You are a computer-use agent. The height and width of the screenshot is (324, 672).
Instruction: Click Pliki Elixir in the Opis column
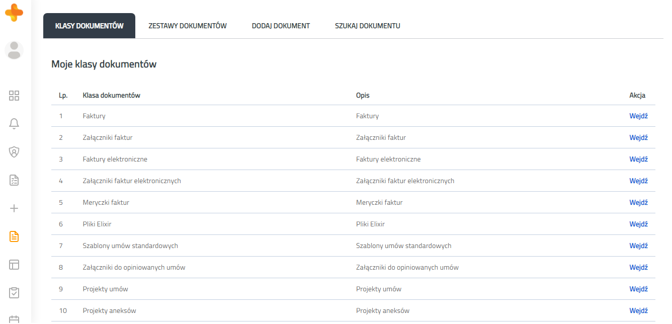click(370, 224)
